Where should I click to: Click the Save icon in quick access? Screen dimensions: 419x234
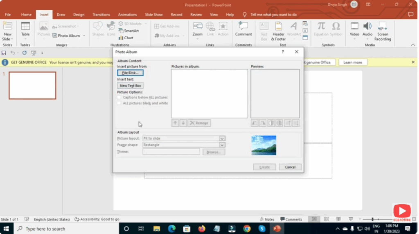tap(4, 53)
